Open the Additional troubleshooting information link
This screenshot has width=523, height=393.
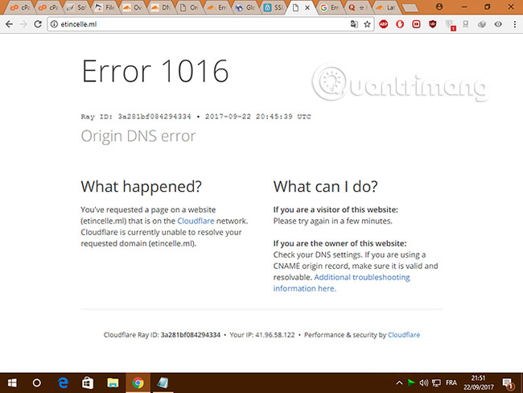click(x=341, y=283)
